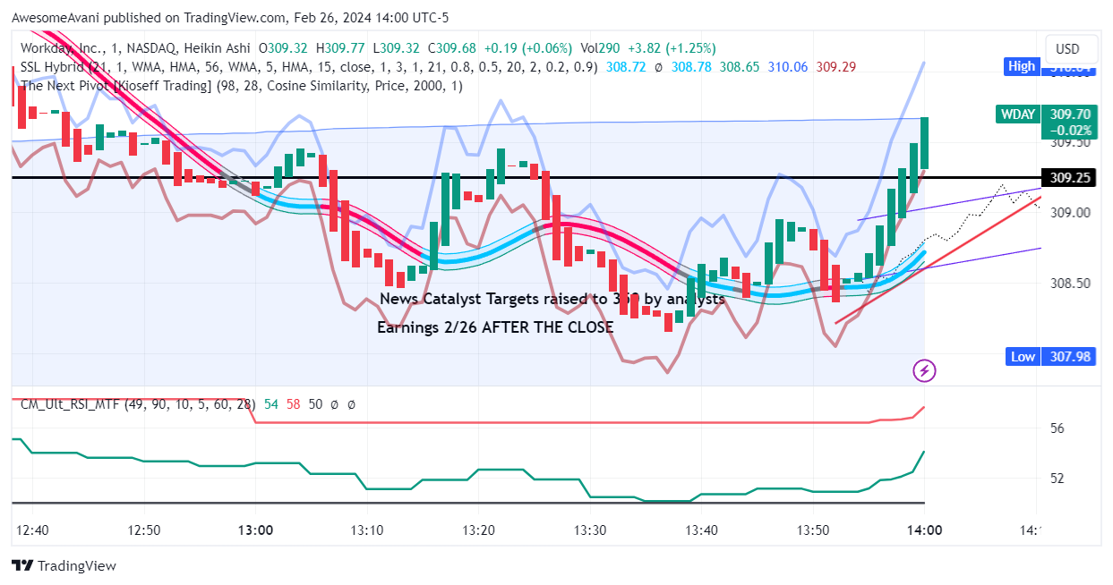Click the 13:30 time axis label
Screen dimensions: 1113x585
[590, 530]
